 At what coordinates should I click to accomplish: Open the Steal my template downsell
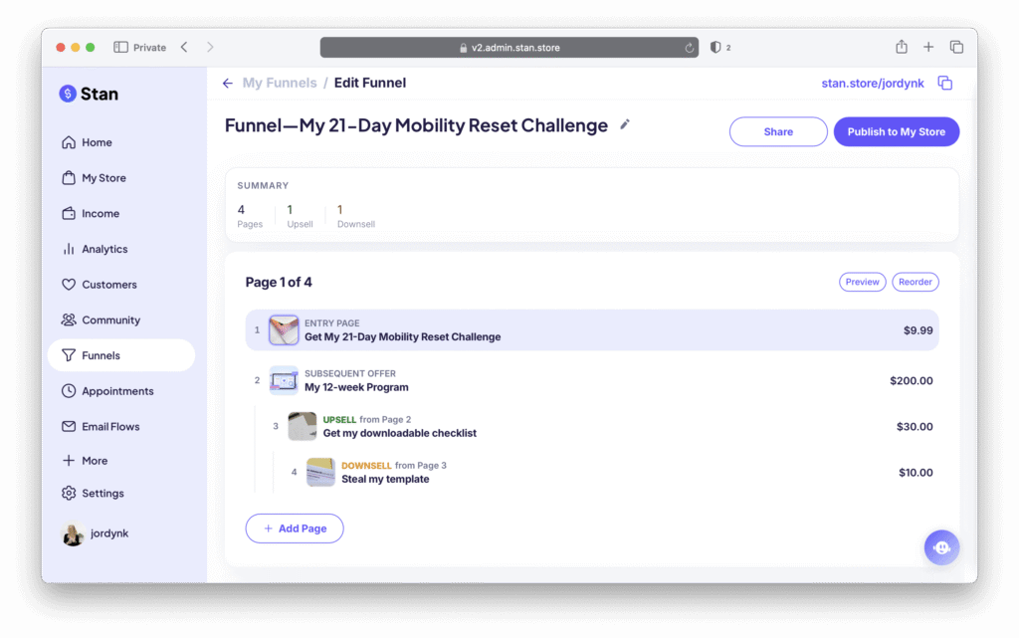(611, 473)
